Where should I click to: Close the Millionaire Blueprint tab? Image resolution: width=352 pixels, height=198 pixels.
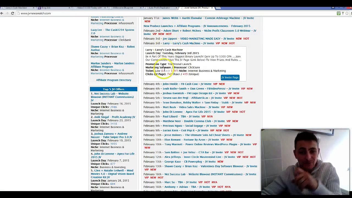pos(141,8)
